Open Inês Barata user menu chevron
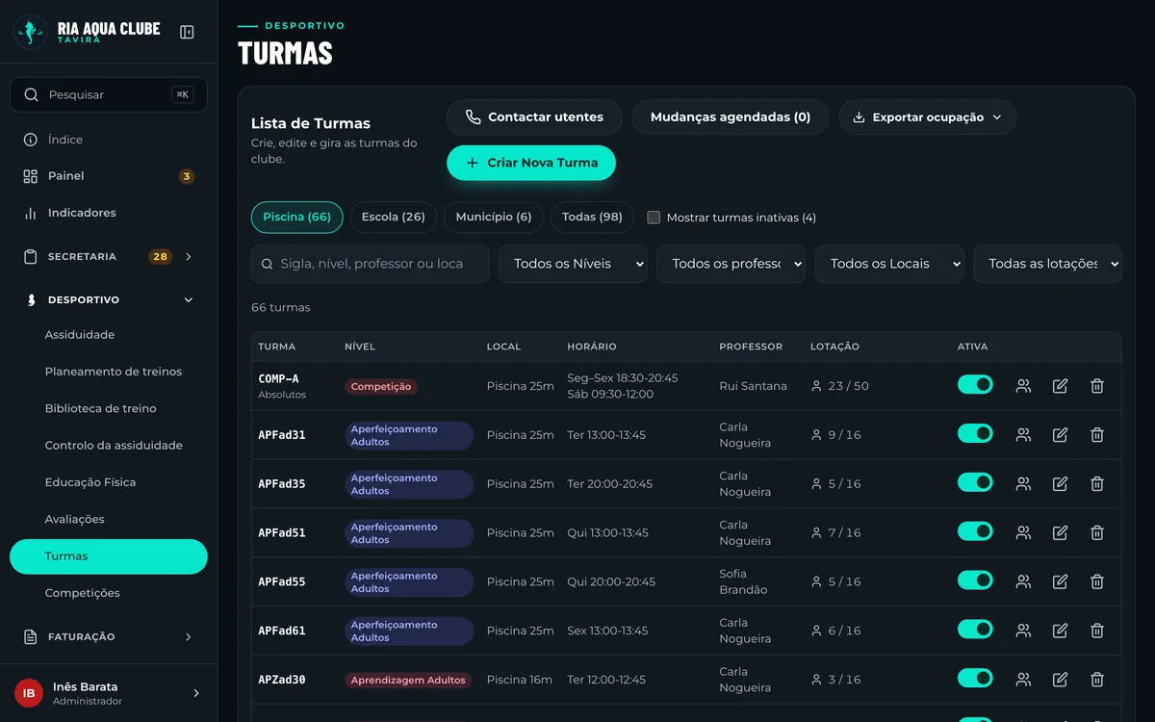The height and width of the screenshot is (722, 1155). click(x=196, y=693)
